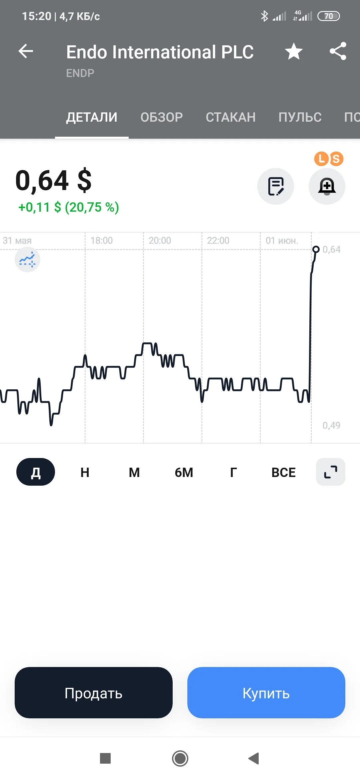
Task: Go back using the top-left arrow
Action: pos(26,51)
